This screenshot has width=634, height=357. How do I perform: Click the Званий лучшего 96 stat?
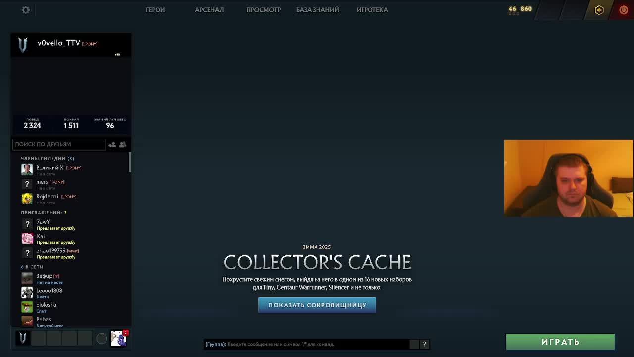[x=110, y=123]
